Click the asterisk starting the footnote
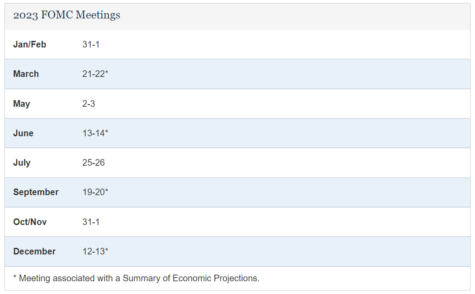The width and height of the screenshot is (475, 294). point(15,277)
